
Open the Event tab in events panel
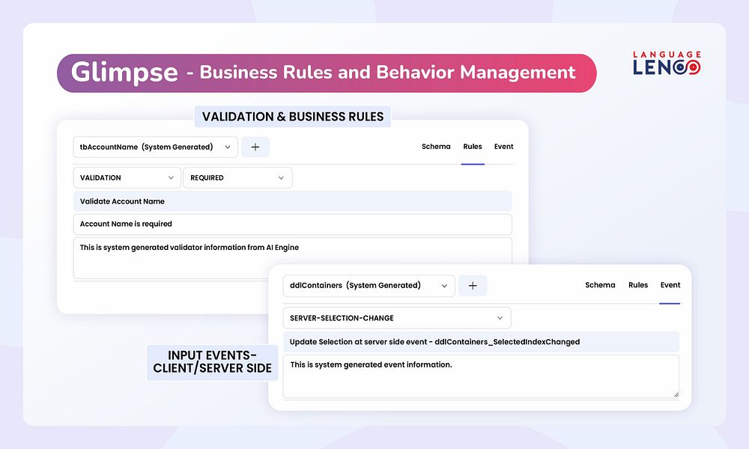click(670, 285)
